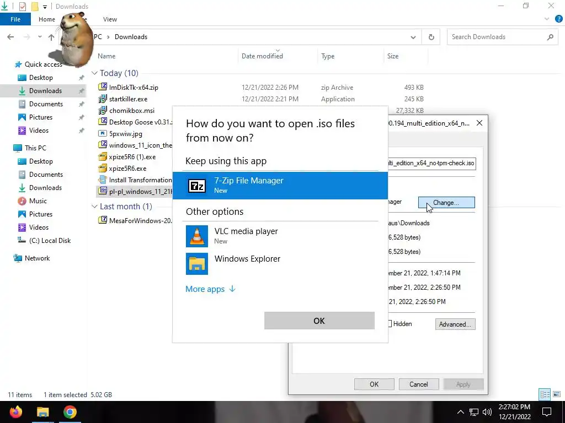Screen dimensions: 565x423
Task: Choose the VLC media player cone icon
Action: tap(197, 236)
